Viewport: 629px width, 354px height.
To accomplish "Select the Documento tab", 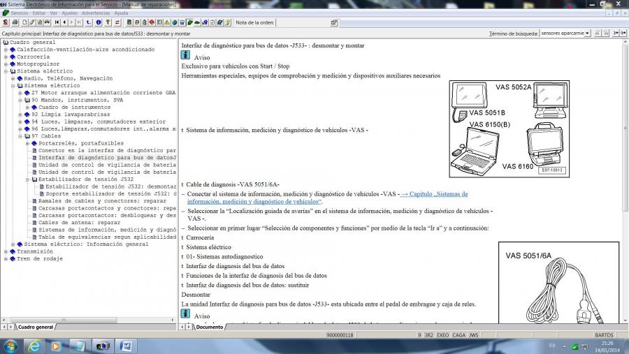I will click(x=210, y=327).
